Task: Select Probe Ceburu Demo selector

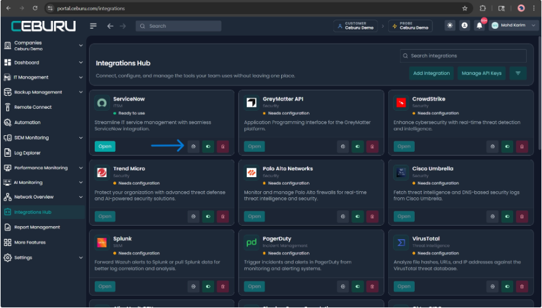Action: point(410,26)
